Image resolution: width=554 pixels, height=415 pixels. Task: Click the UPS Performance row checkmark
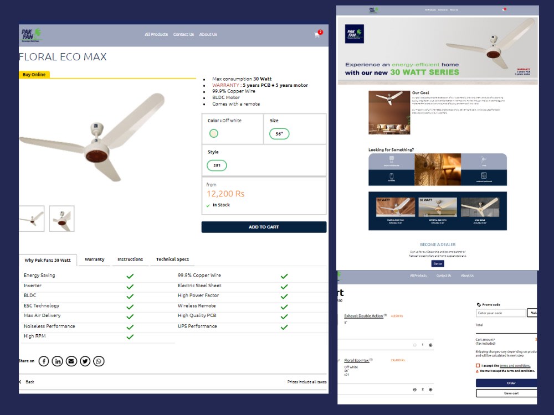pyautogui.click(x=284, y=327)
